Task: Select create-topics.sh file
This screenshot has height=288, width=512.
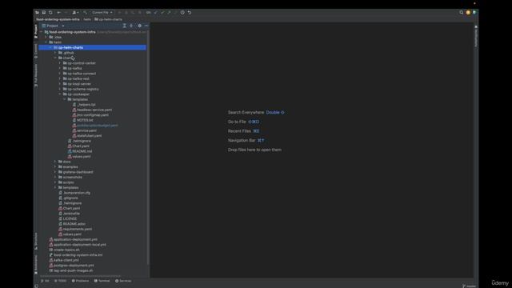Action: point(66,250)
